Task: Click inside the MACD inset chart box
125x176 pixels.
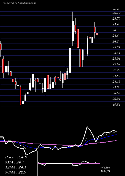Action: coord(69,163)
